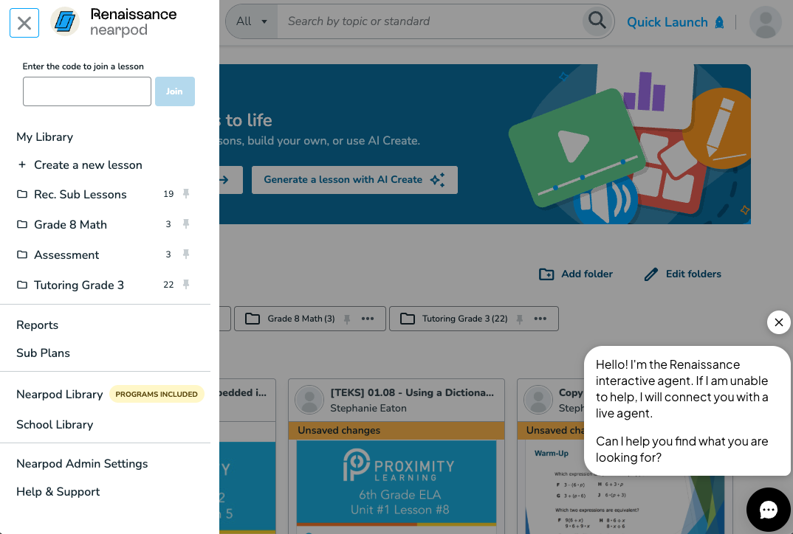
Task: Click the AI sparkle icon on Generate button
Action: pos(437,180)
